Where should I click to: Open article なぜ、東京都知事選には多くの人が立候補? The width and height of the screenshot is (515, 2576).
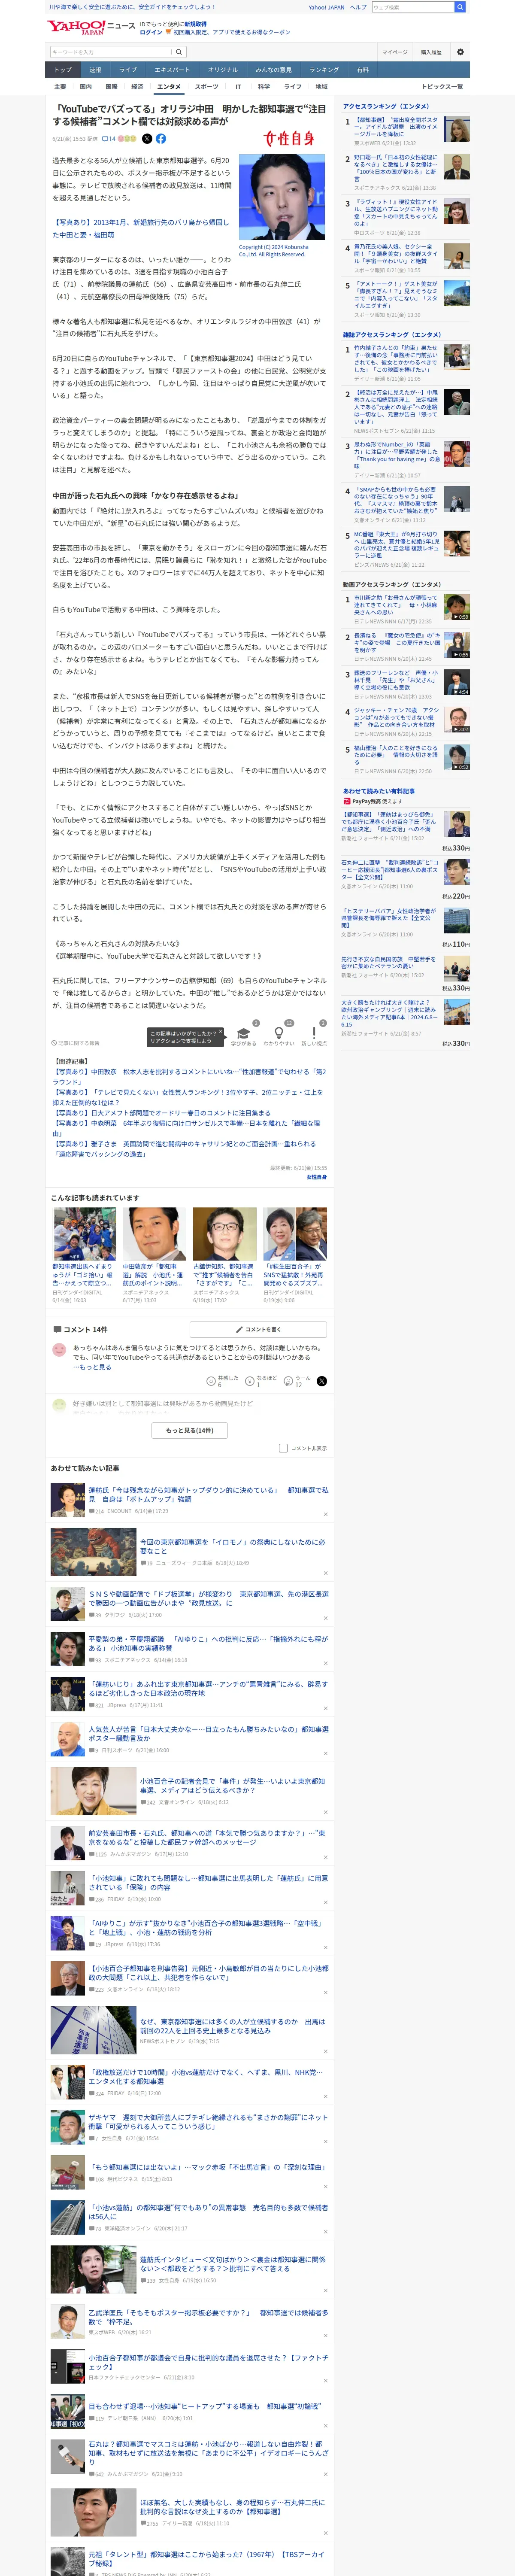tap(232, 2026)
